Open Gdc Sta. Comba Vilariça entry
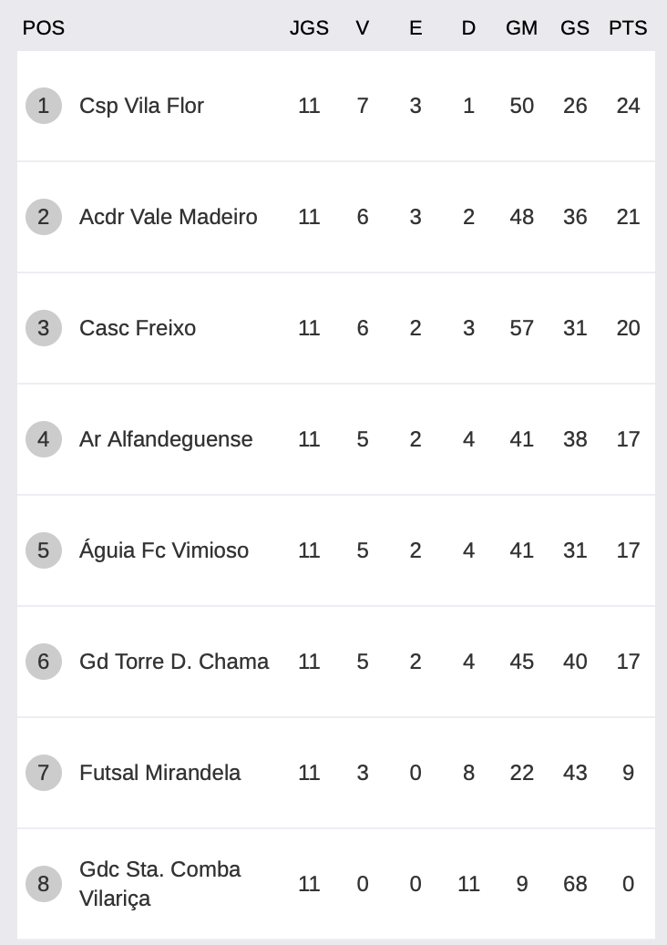667x945 pixels. pos(159,884)
